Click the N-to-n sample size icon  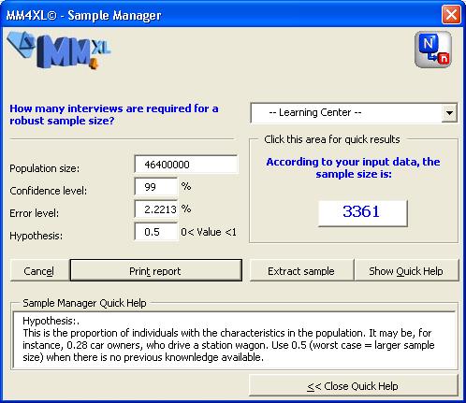[x=433, y=50]
